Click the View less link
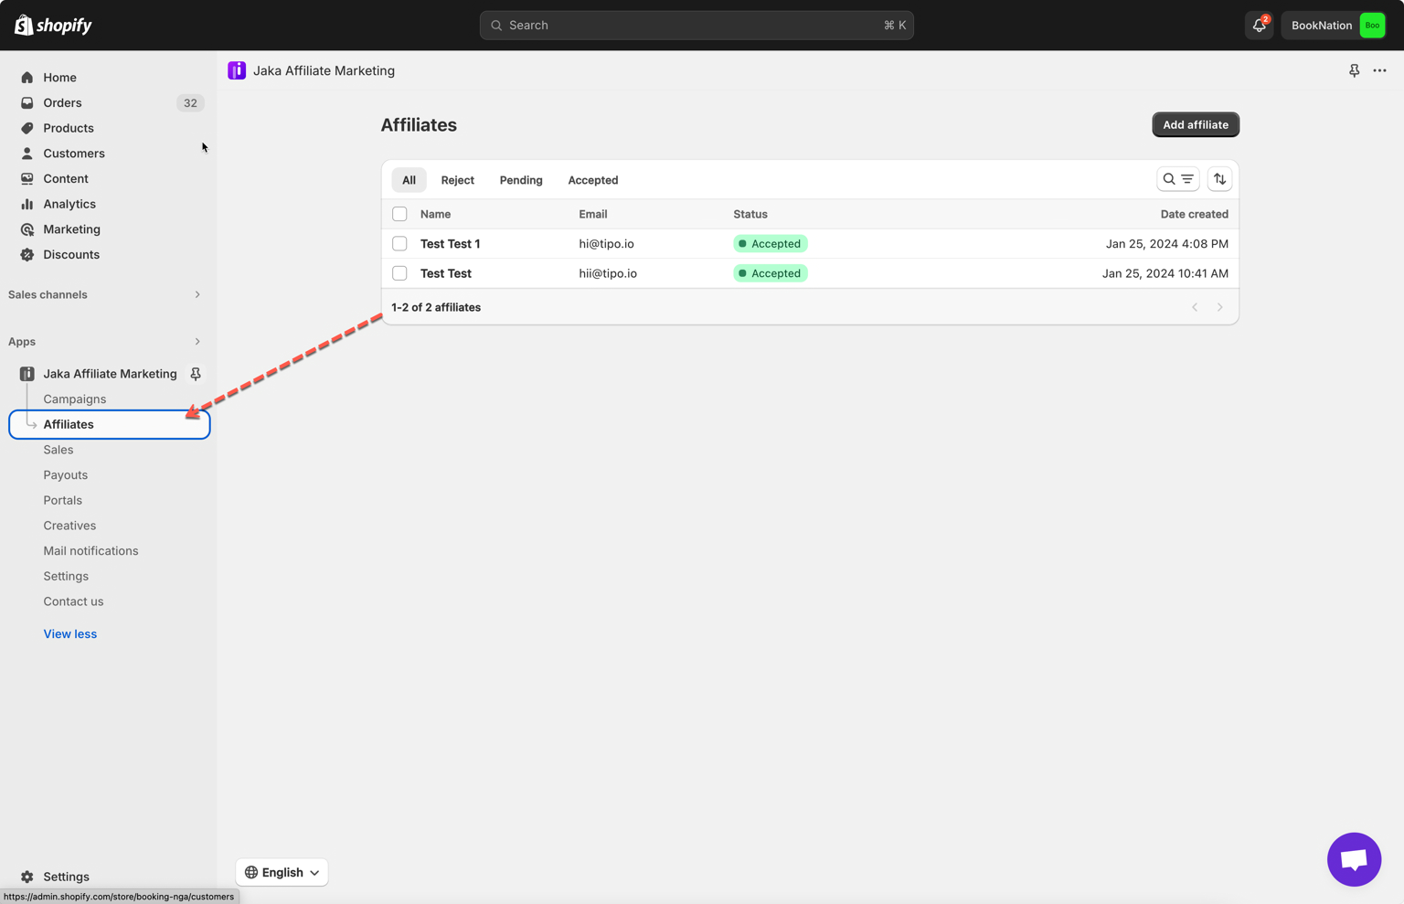 [69, 633]
